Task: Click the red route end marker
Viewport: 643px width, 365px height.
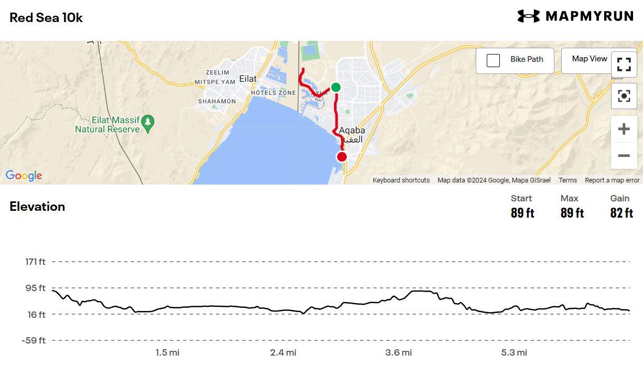Action: point(342,157)
